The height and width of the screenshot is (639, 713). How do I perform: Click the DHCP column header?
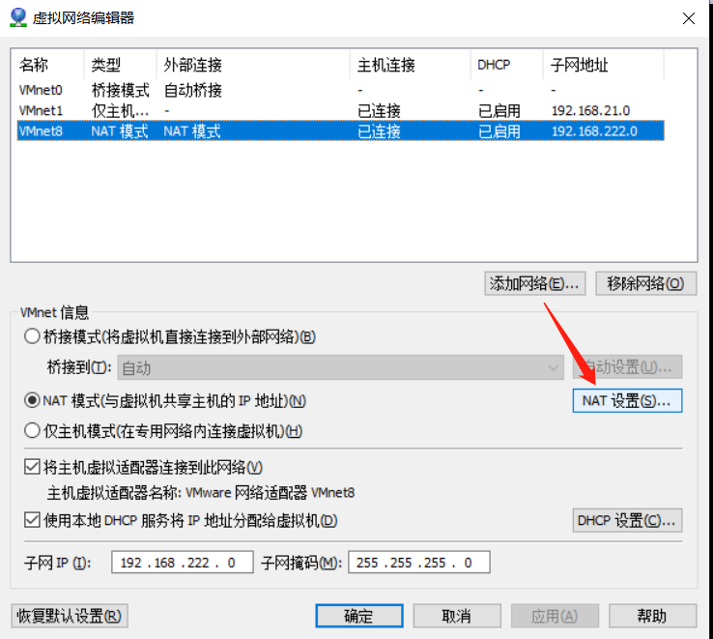pos(506,65)
